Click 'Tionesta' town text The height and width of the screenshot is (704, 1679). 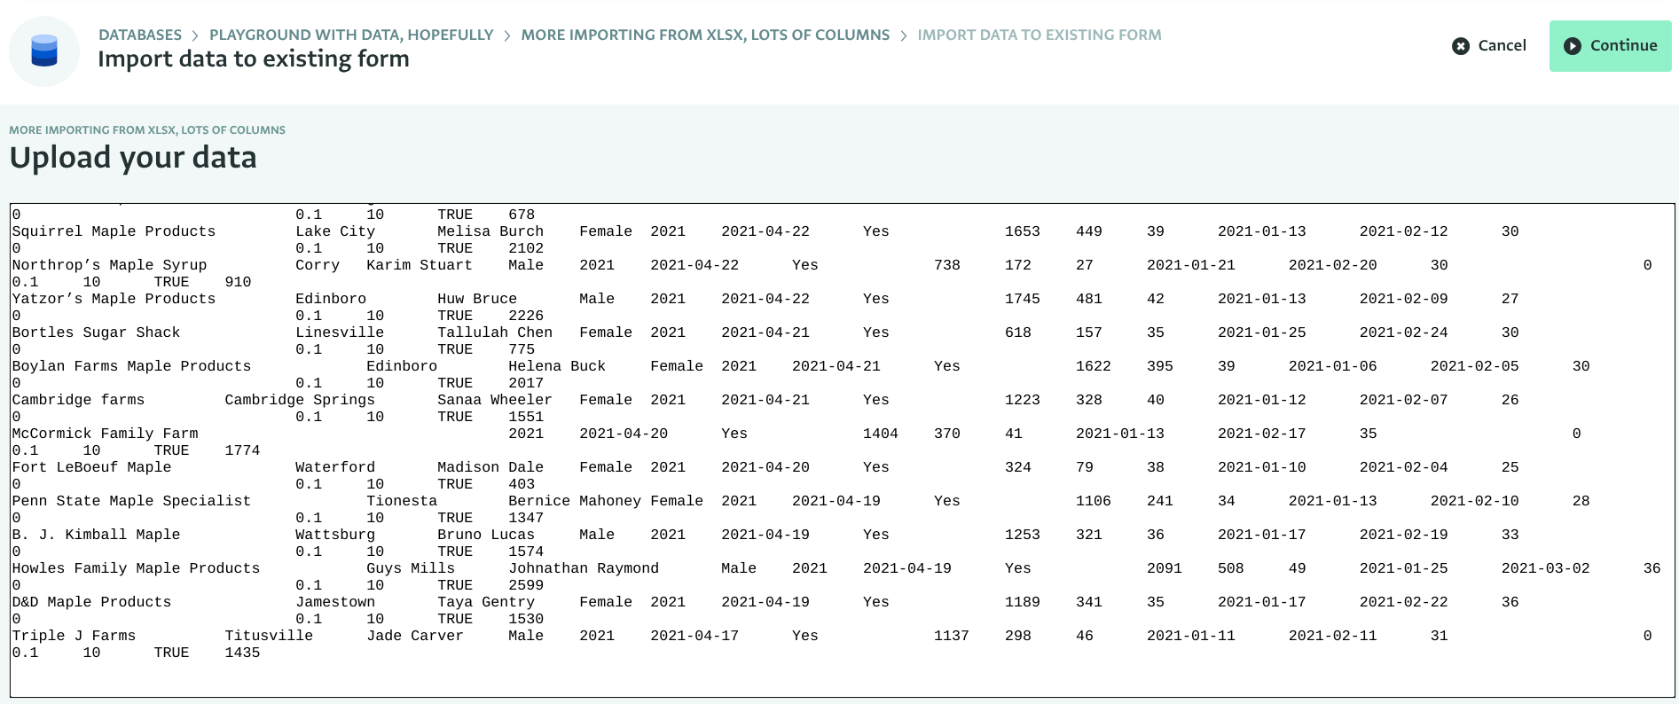click(x=402, y=501)
